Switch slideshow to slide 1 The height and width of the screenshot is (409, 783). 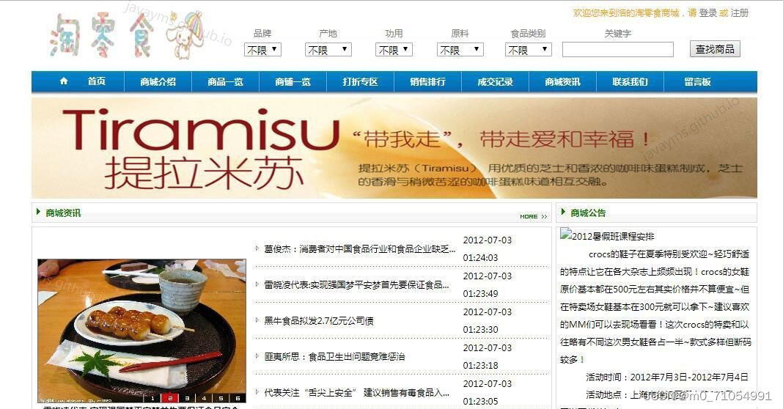tap(152, 398)
